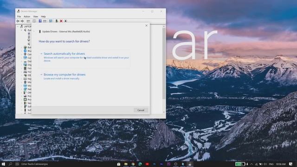Collapse the LAPTOP root tree node

(18, 26)
